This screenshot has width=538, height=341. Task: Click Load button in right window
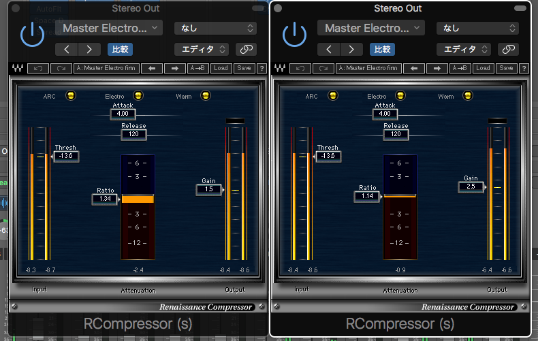pyautogui.click(x=483, y=68)
